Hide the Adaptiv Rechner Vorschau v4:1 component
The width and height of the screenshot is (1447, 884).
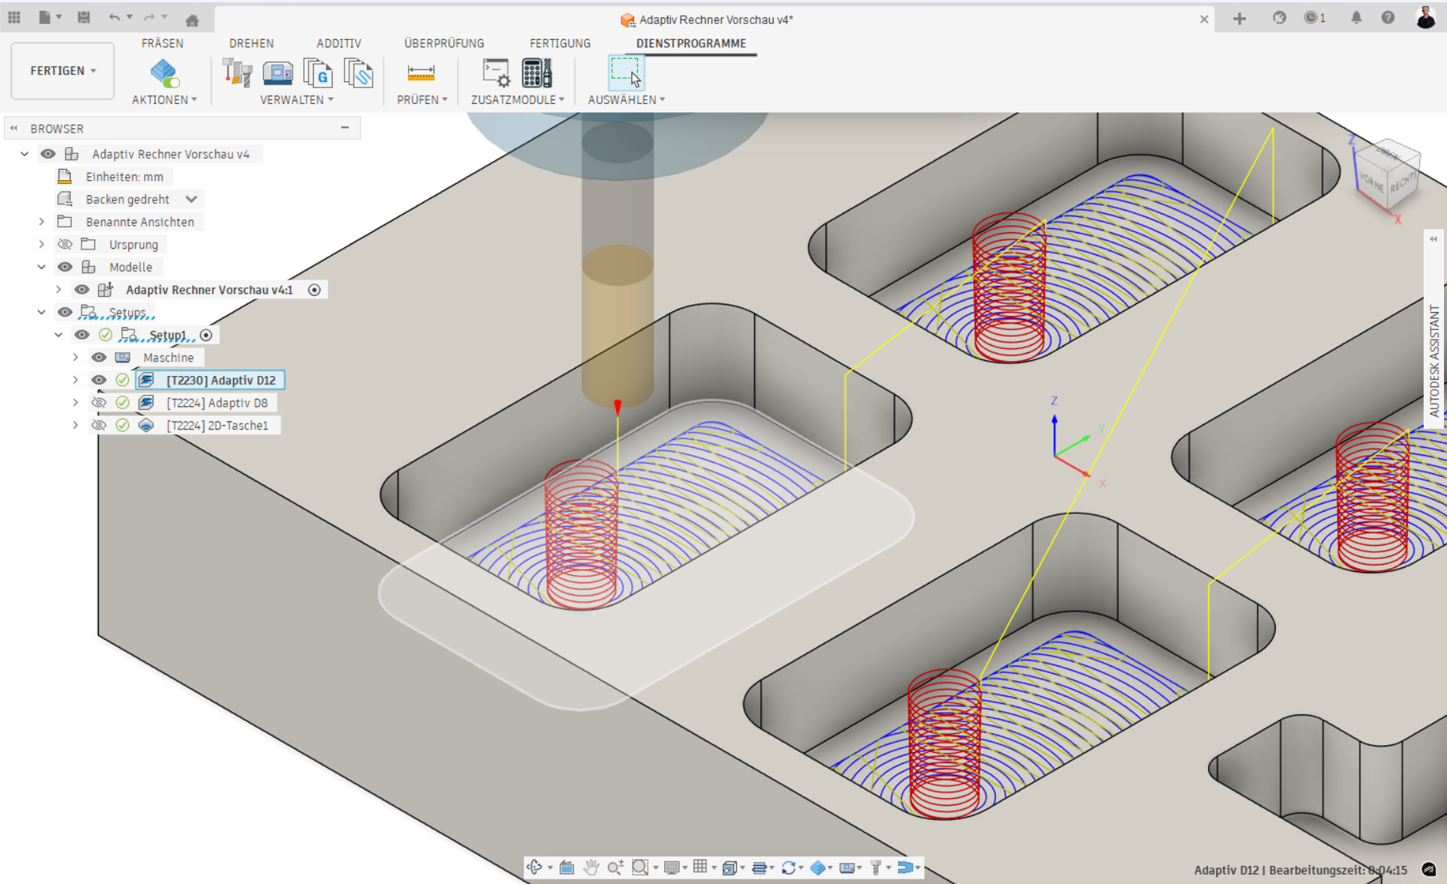click(81, 289)
